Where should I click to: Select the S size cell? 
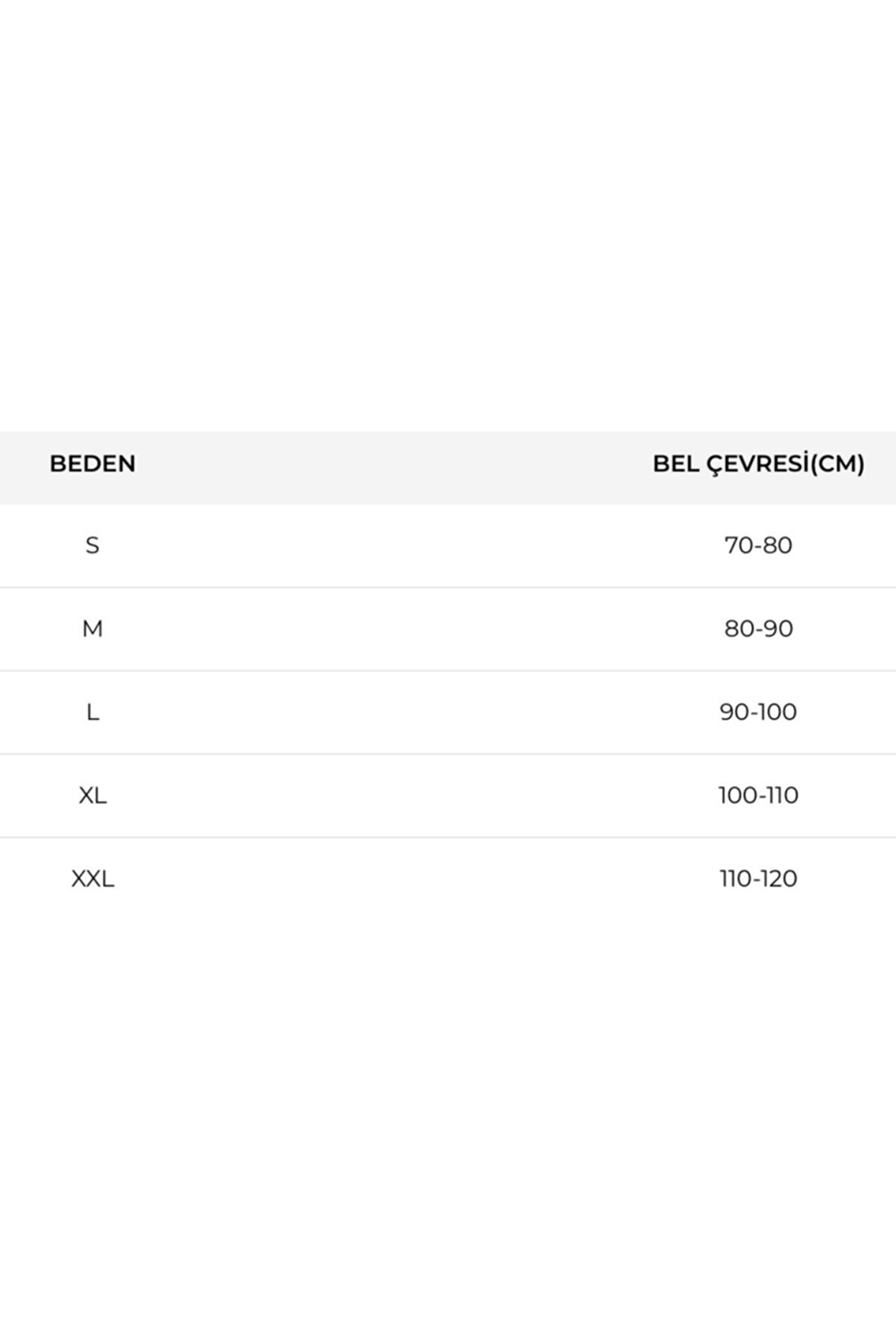pyautogui.click(x=92, y=545)
